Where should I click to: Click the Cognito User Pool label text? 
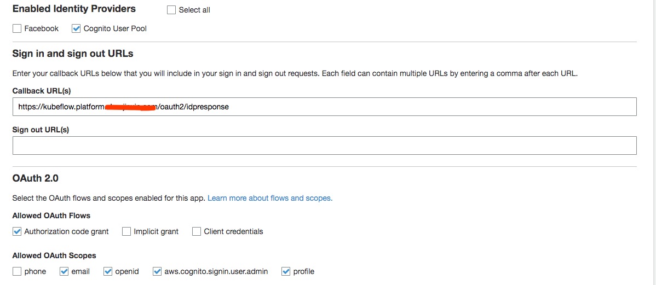tap(115, 29)
